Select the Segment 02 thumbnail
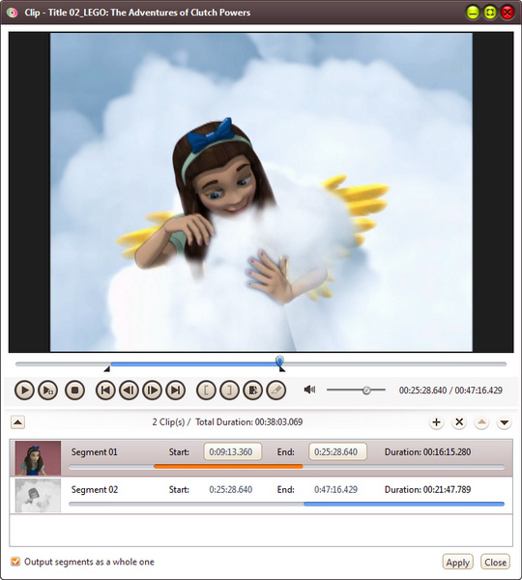The image size is (522, 580). (x=38, y=495)
